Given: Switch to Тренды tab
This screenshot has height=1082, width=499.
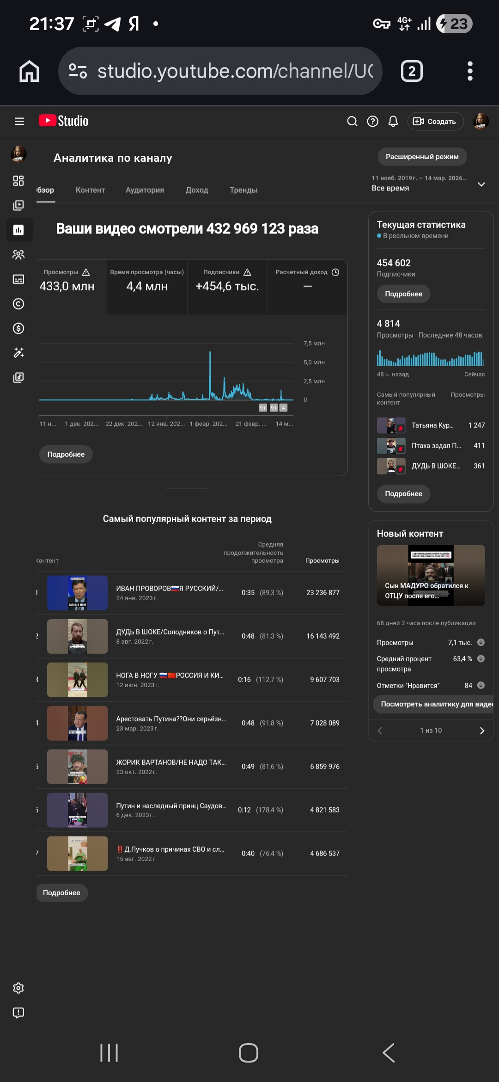Looking at the screenshot, I should [x=243, y=190].
